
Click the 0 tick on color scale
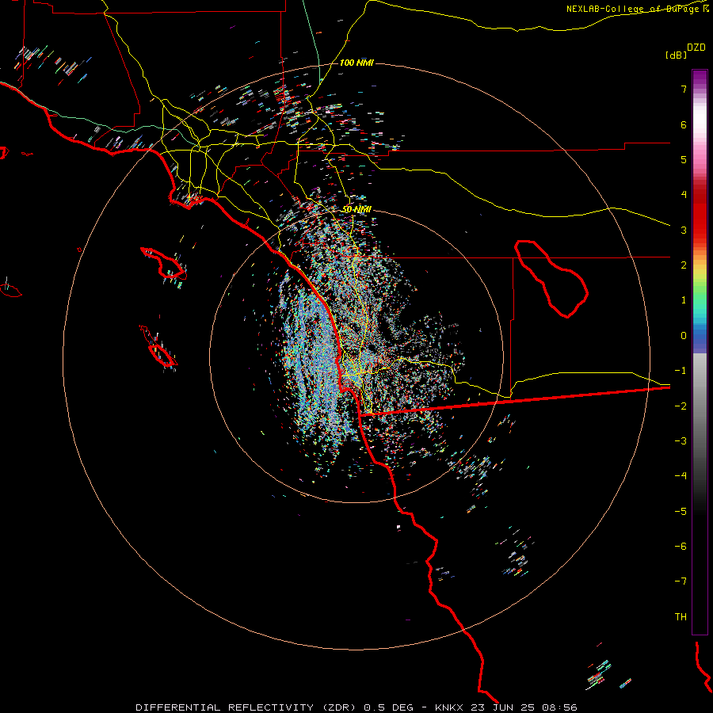coord(684,336)
